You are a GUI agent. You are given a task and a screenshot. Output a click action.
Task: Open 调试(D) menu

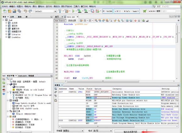57,6
